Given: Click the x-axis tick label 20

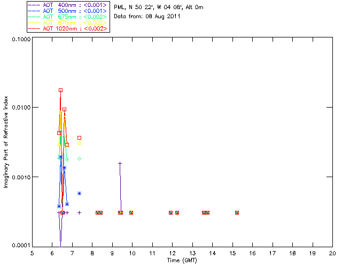Looking at the screenshot, I should coord(332,253).
